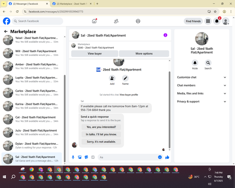The width and height of the screenshot is (235, 188).
Task: Expand the Customize chat section
Action: (202, 77)
